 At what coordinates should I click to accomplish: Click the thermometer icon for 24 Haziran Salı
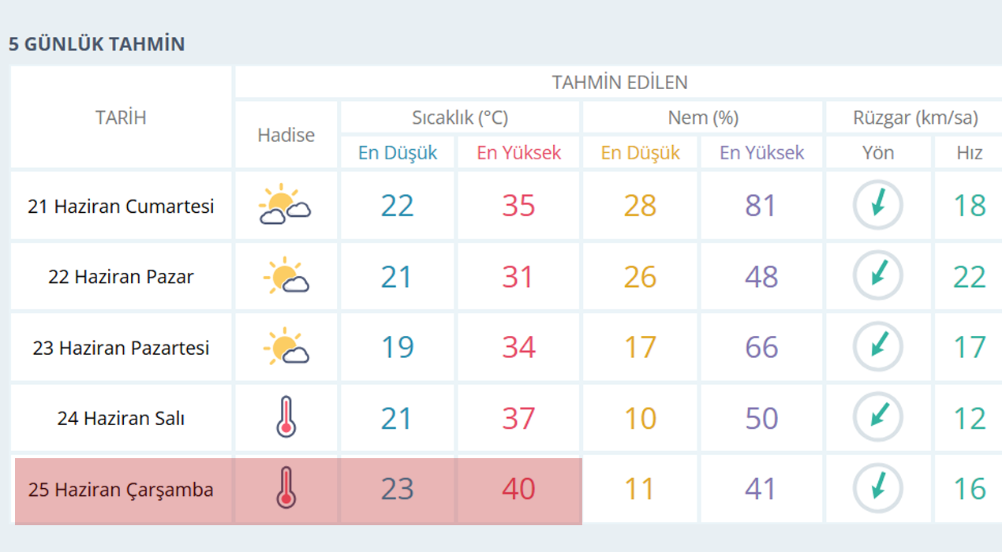tap(286, 417)
